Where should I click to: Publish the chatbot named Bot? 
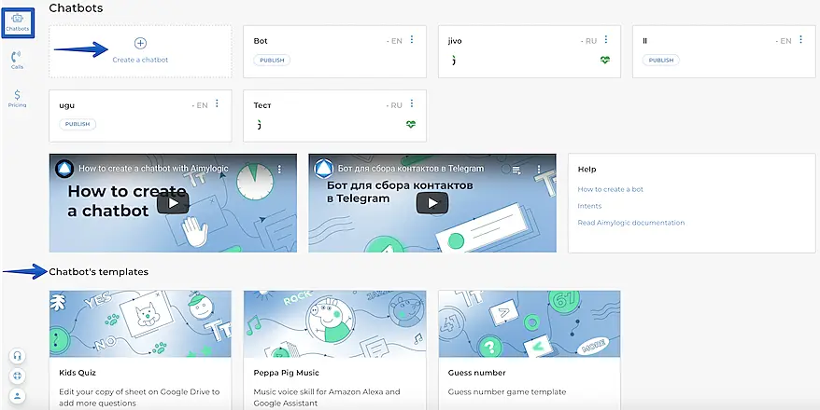[272, 60]
